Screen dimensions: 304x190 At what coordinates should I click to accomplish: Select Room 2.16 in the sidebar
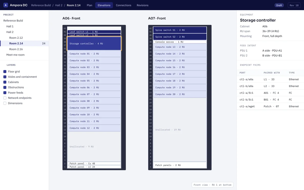click(x=24, y=49)
